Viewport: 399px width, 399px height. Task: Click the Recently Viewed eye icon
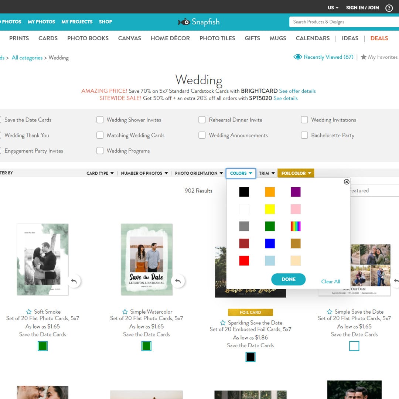click(298, 57)
